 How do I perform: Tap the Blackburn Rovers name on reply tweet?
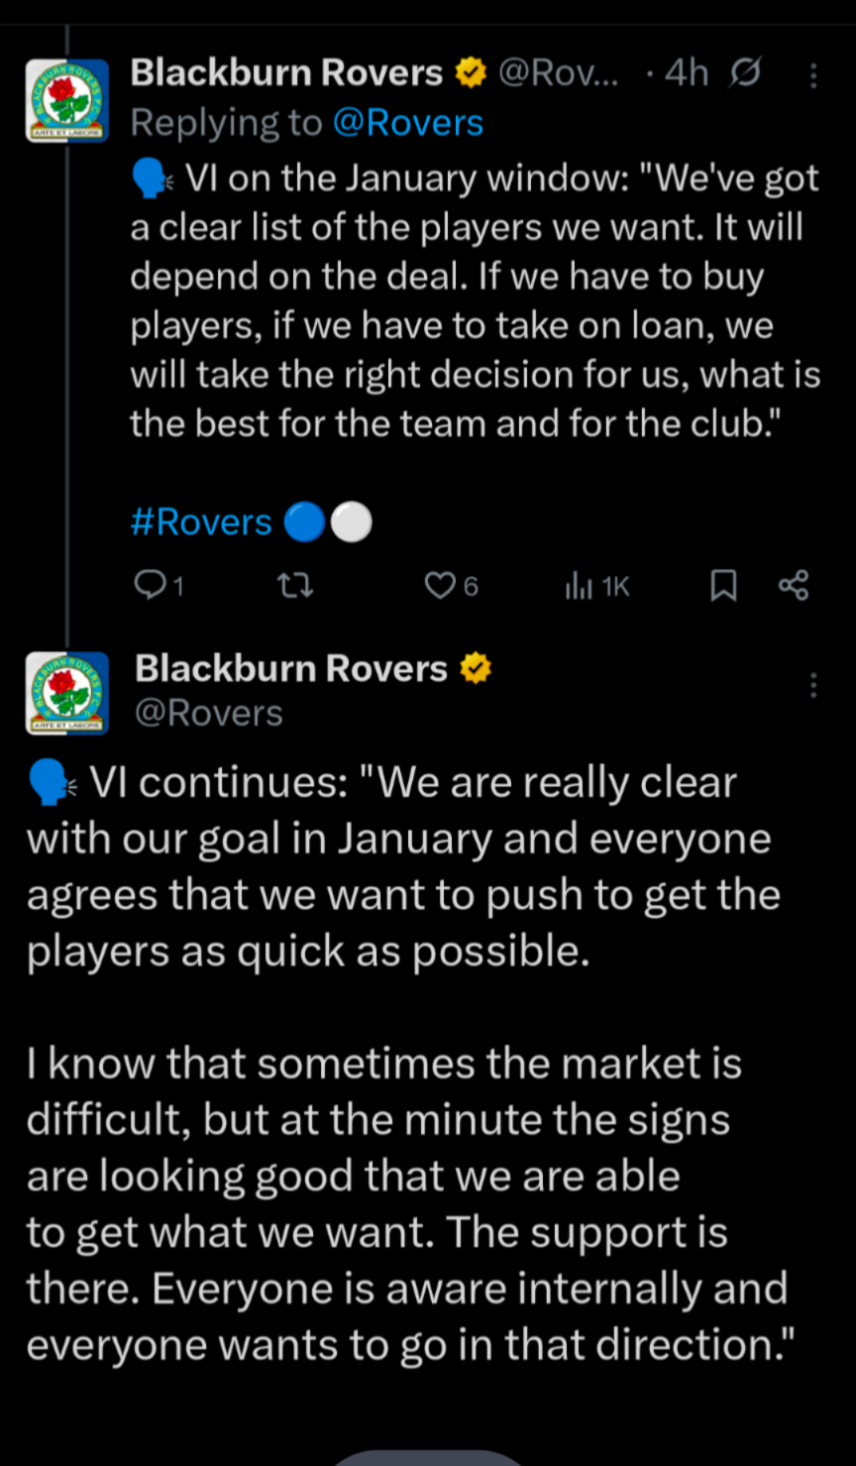tap(286, 72)
